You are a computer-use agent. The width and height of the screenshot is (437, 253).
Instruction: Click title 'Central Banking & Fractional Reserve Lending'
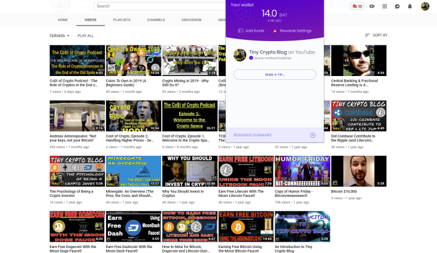(x=354, y=83)
